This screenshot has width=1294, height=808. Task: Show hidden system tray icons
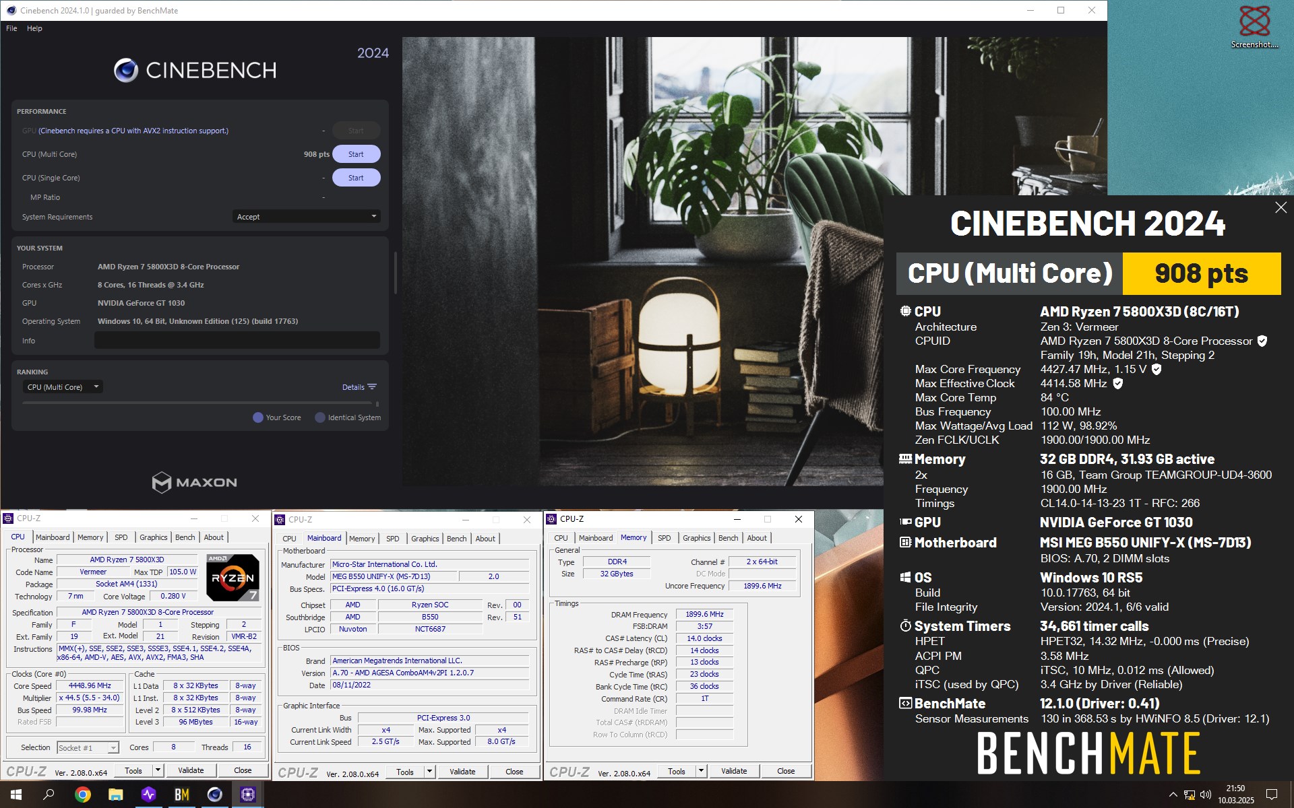1173,795
